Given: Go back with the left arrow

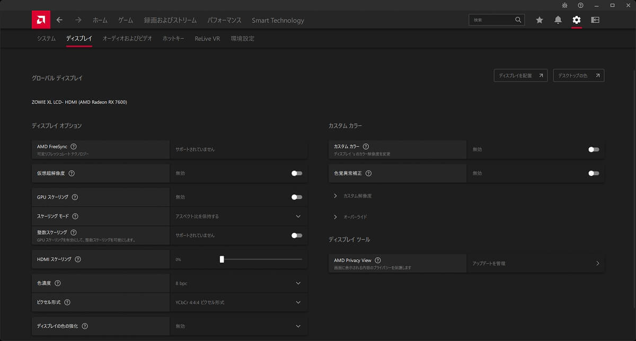Looking at the screenshot, I should pyautogui.click(x=59, y=20).
